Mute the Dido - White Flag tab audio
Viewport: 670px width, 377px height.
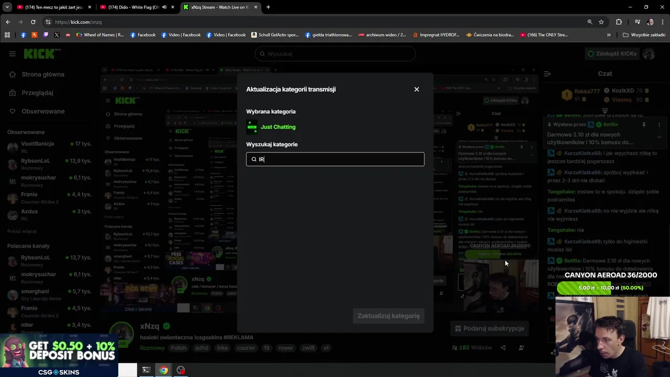tap(164, 7)
